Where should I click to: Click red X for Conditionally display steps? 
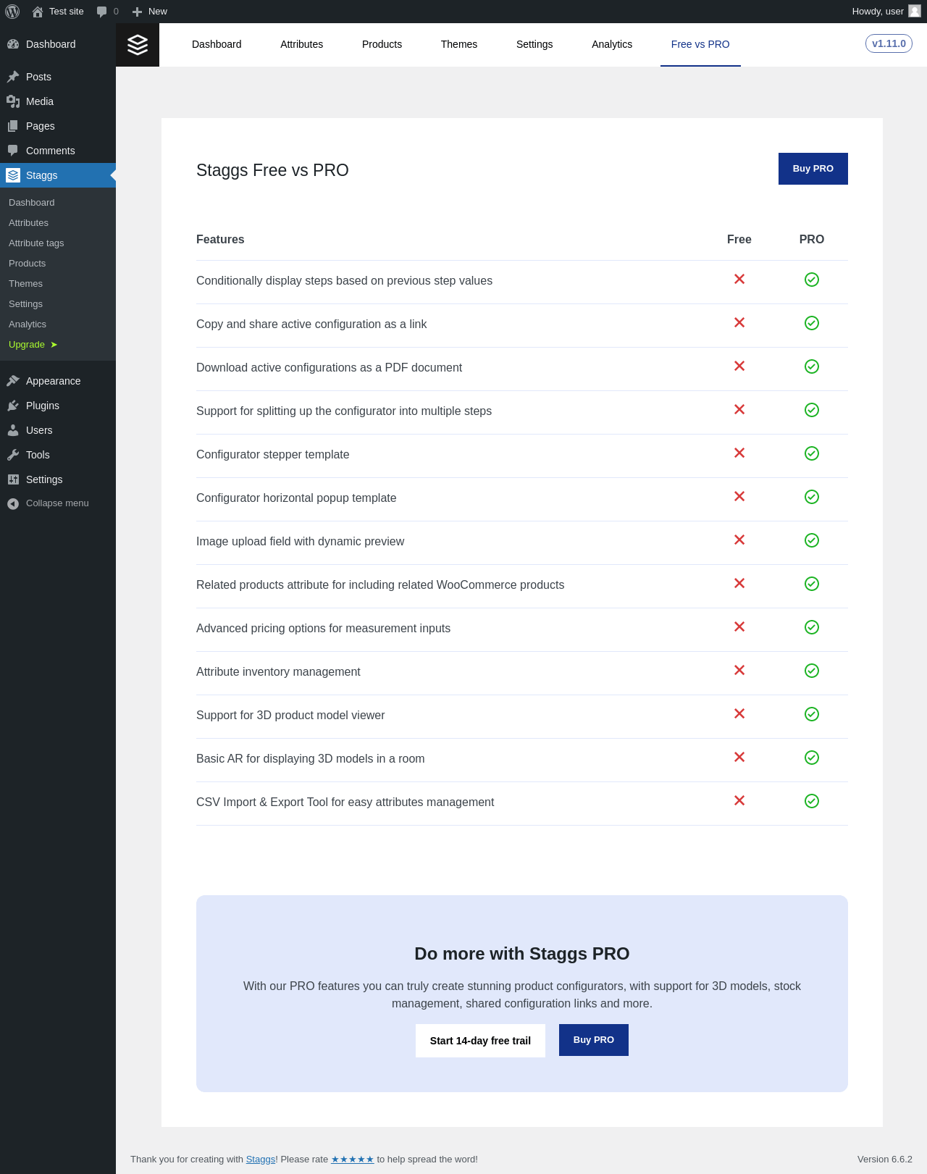[739, 279]
